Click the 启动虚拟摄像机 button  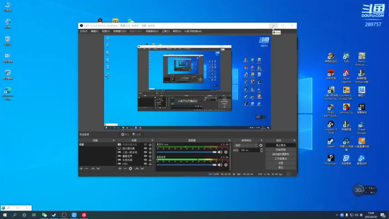click(281, 154)
